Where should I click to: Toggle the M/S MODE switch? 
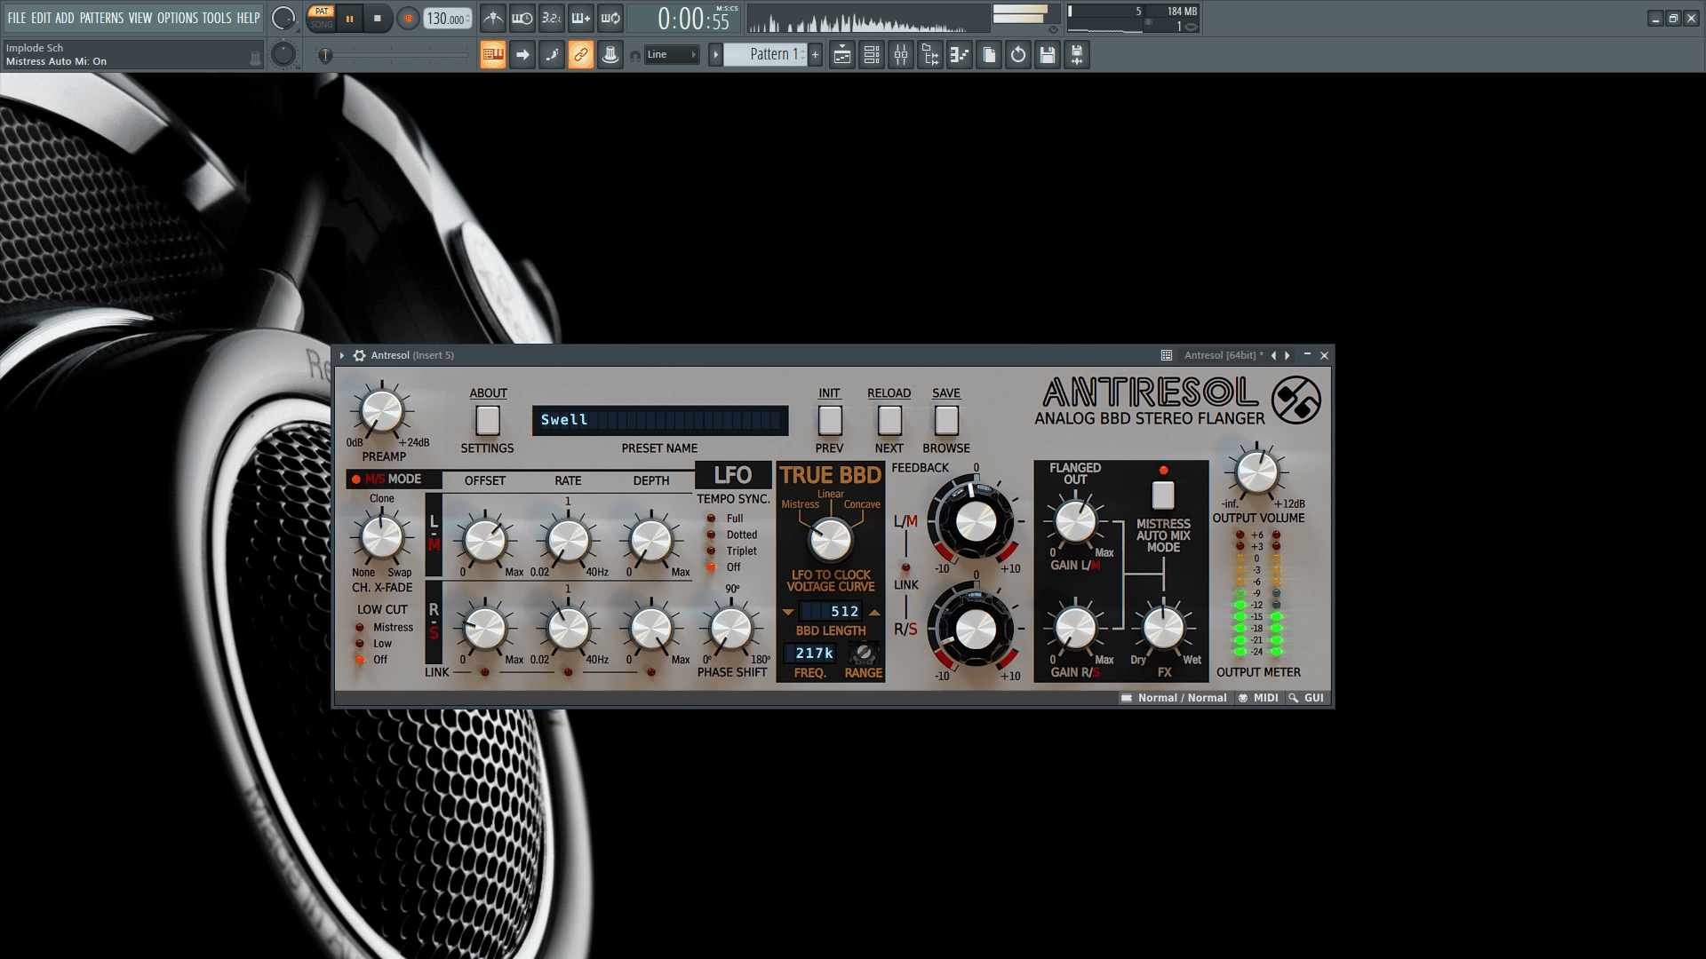(356, 479)
